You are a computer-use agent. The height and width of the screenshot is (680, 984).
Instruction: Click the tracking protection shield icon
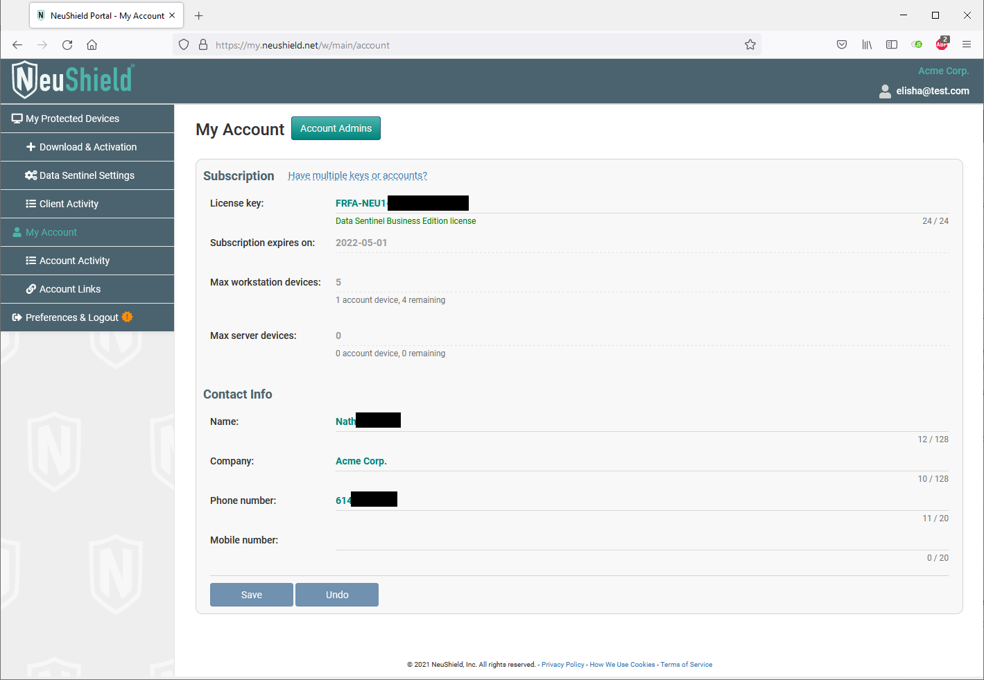click(x=184, y=45)
